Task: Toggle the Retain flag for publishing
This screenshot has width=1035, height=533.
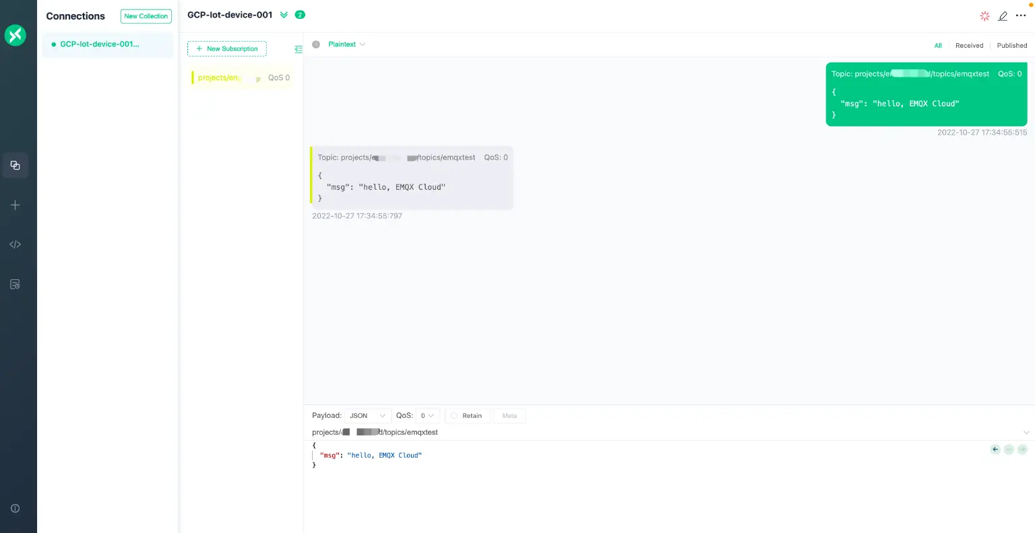Action: click(467, 415)
